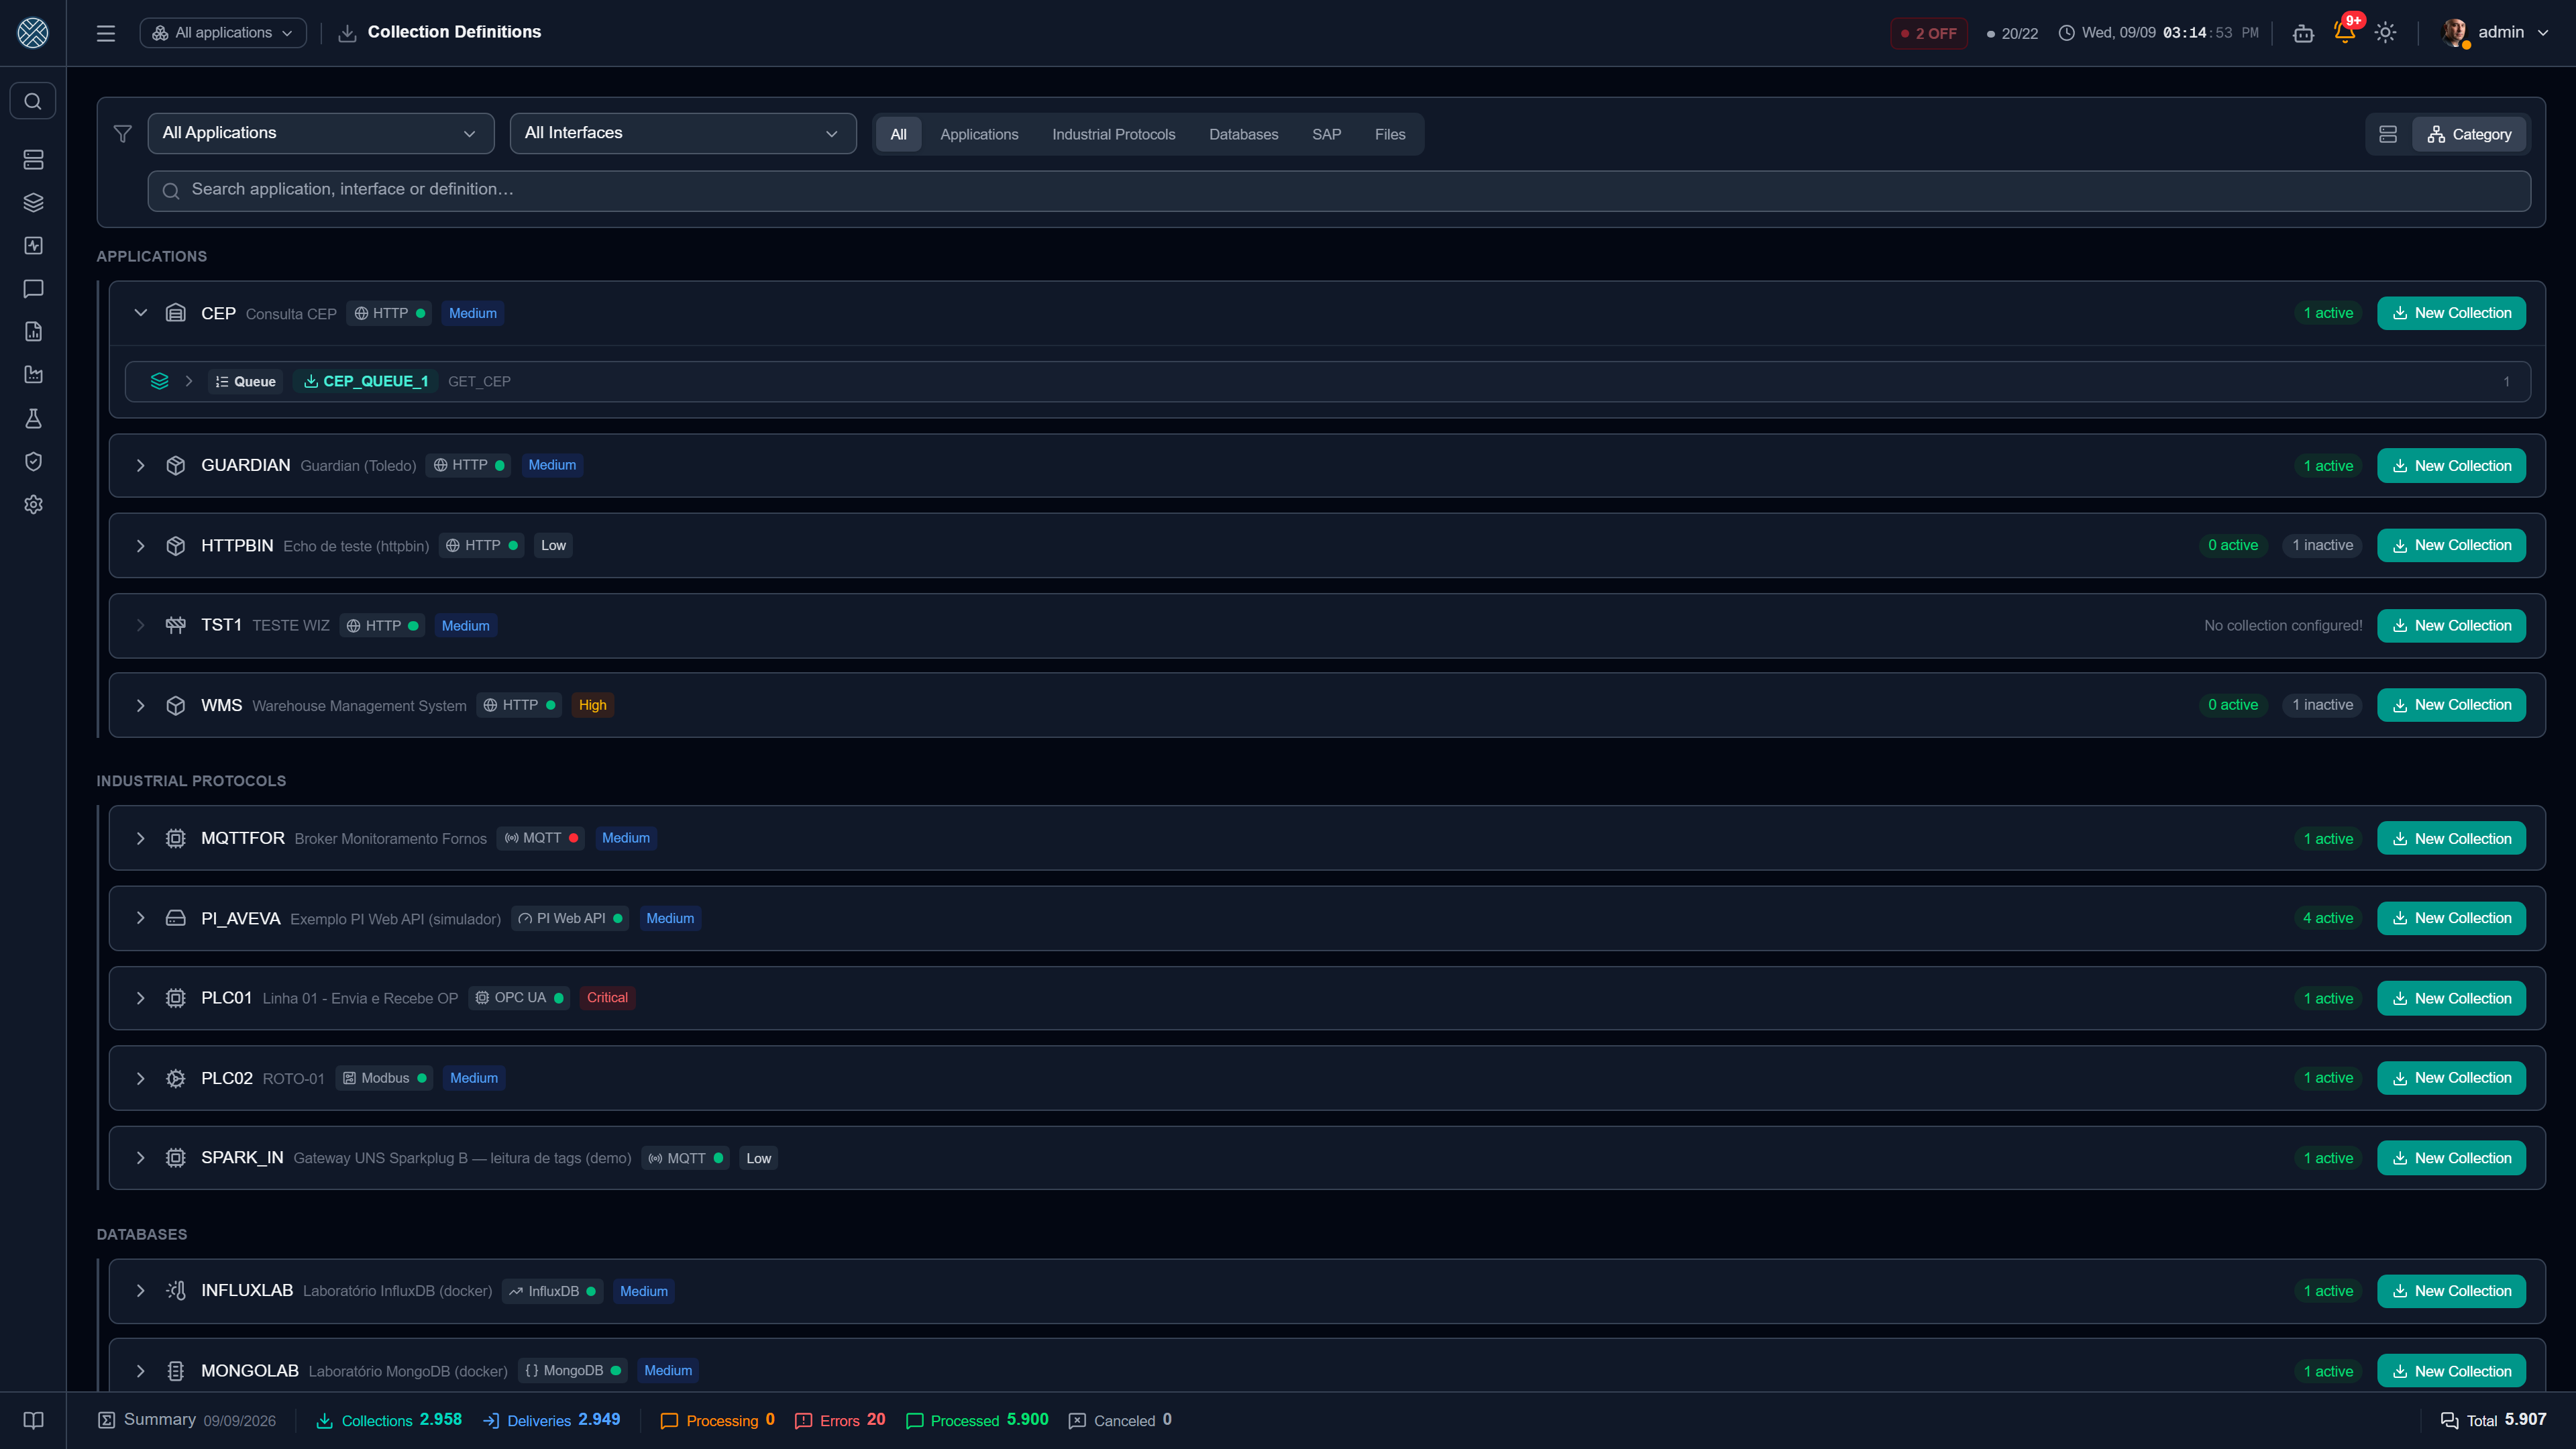Open the sidebar server list icon
Image resolution: width=2576 pixels, height=1449 pixels.
[33, 160]
